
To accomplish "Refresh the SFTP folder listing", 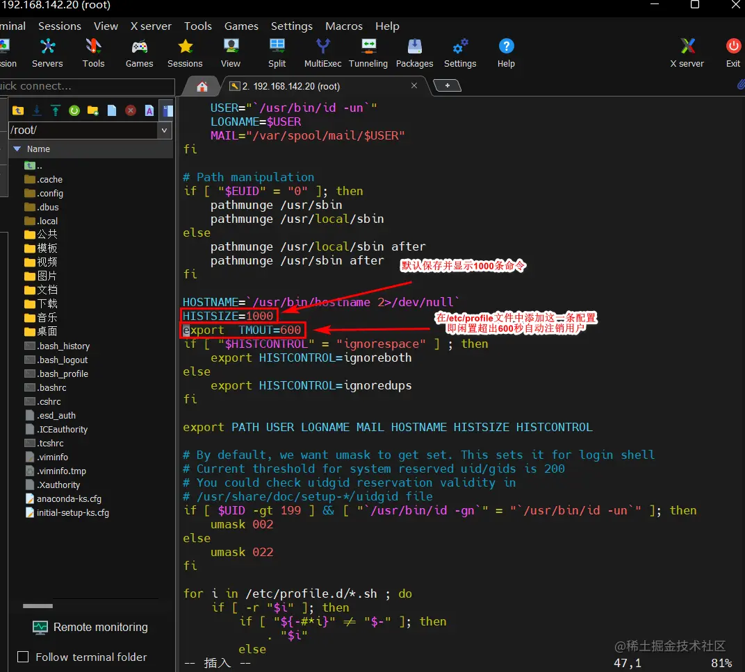I will (74, 110).
